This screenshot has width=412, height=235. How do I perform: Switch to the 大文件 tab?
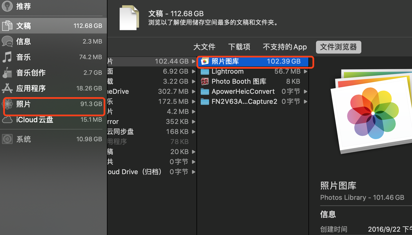click(204, 47)
